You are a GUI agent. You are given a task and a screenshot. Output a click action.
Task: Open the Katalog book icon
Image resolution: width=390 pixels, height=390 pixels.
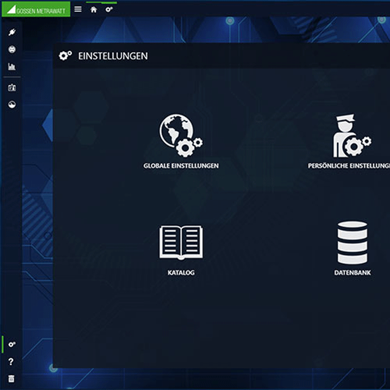[x=181, y=242]
